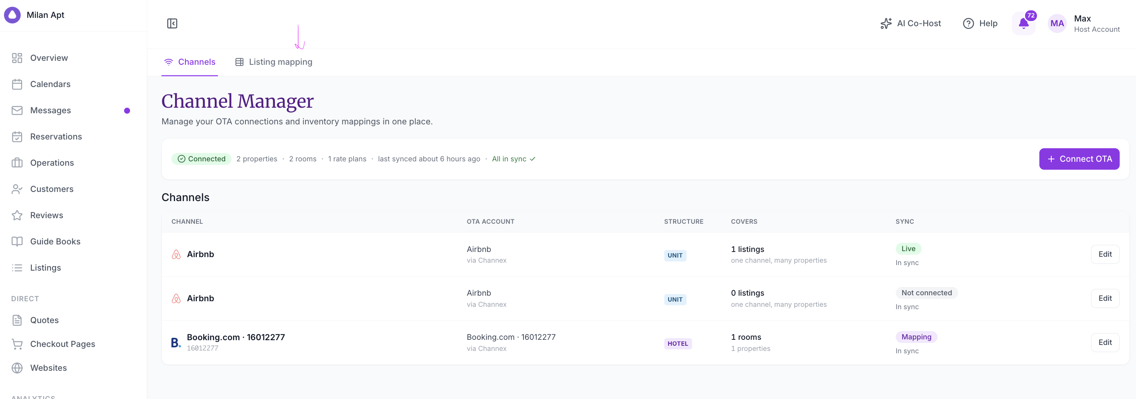Click the Checkout Pages cart icon
Screen dimensions: 1136x399
pos(17,344)
